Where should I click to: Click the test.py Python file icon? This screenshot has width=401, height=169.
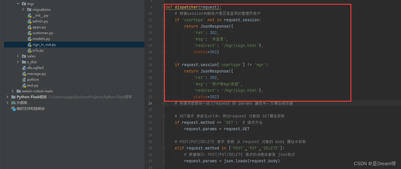tap(24, 85)
